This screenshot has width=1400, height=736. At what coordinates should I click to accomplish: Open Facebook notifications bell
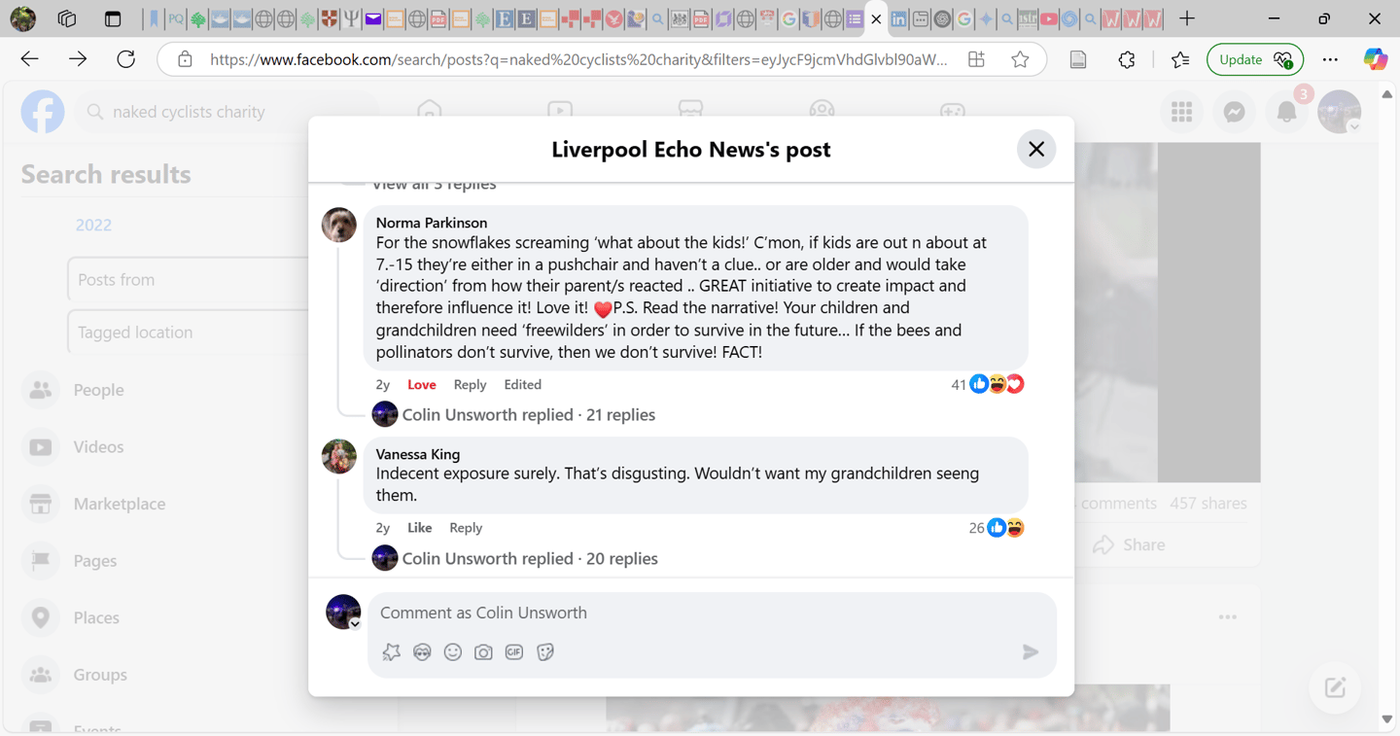[1286, 112]
